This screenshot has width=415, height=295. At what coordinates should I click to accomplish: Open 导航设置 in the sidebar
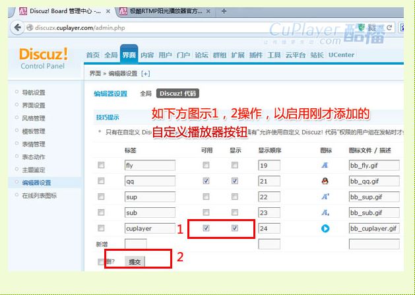(34, 92)
